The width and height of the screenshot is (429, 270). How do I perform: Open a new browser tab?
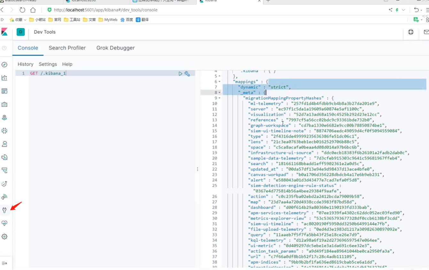tap(268, 1)
